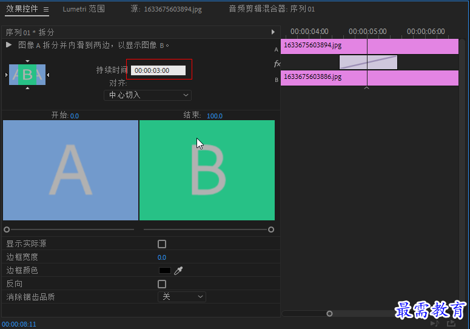Pick border color with eyedropper tool
Screen dimensions: 470x329
[x=178, y=271]
